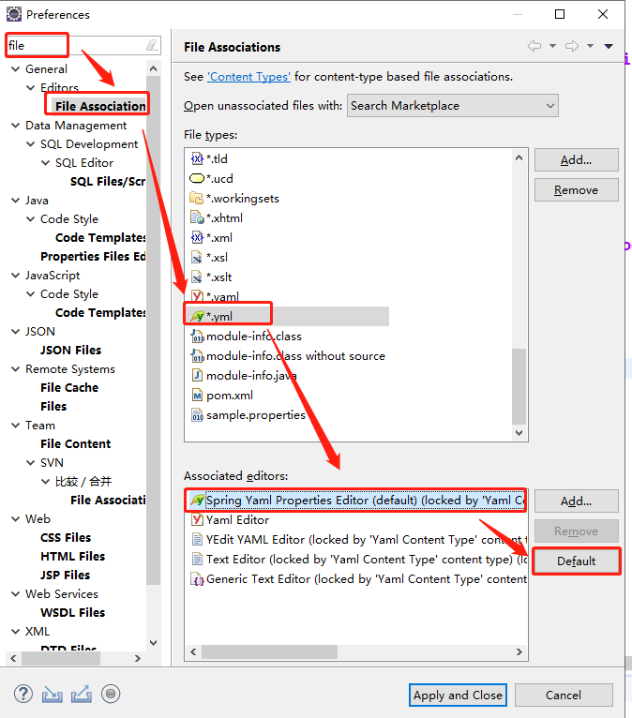Select File Content under Team
Image resolution: width=632 pixels, height=718 pixels.
76,444
